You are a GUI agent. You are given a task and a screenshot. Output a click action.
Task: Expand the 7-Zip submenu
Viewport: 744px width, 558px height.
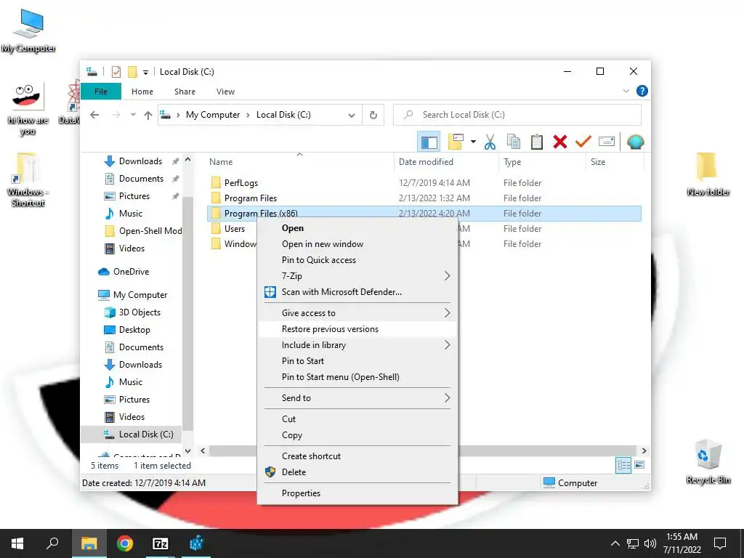(x=357, y=275)
